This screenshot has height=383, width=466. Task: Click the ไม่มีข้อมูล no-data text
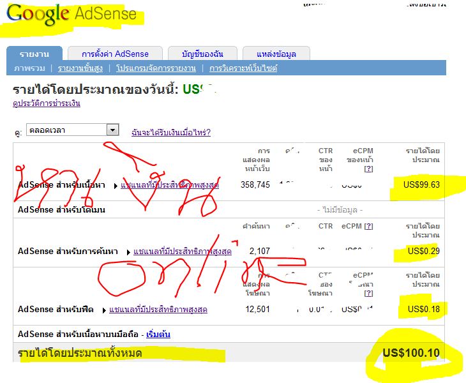(x=340, y=210)
